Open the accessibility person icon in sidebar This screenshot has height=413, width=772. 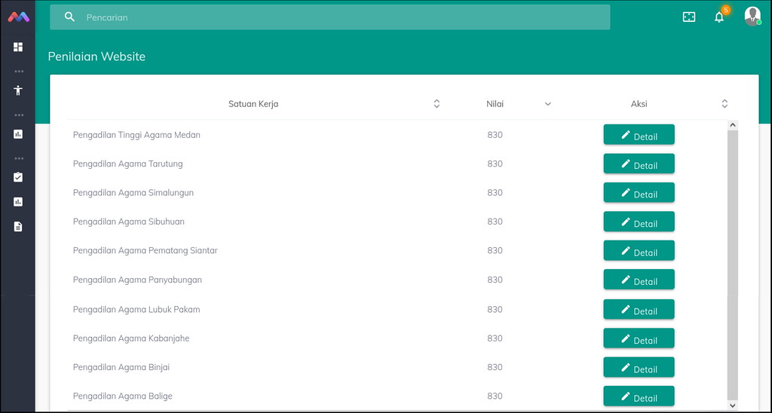pyautogui.click(x=18, y=90)
